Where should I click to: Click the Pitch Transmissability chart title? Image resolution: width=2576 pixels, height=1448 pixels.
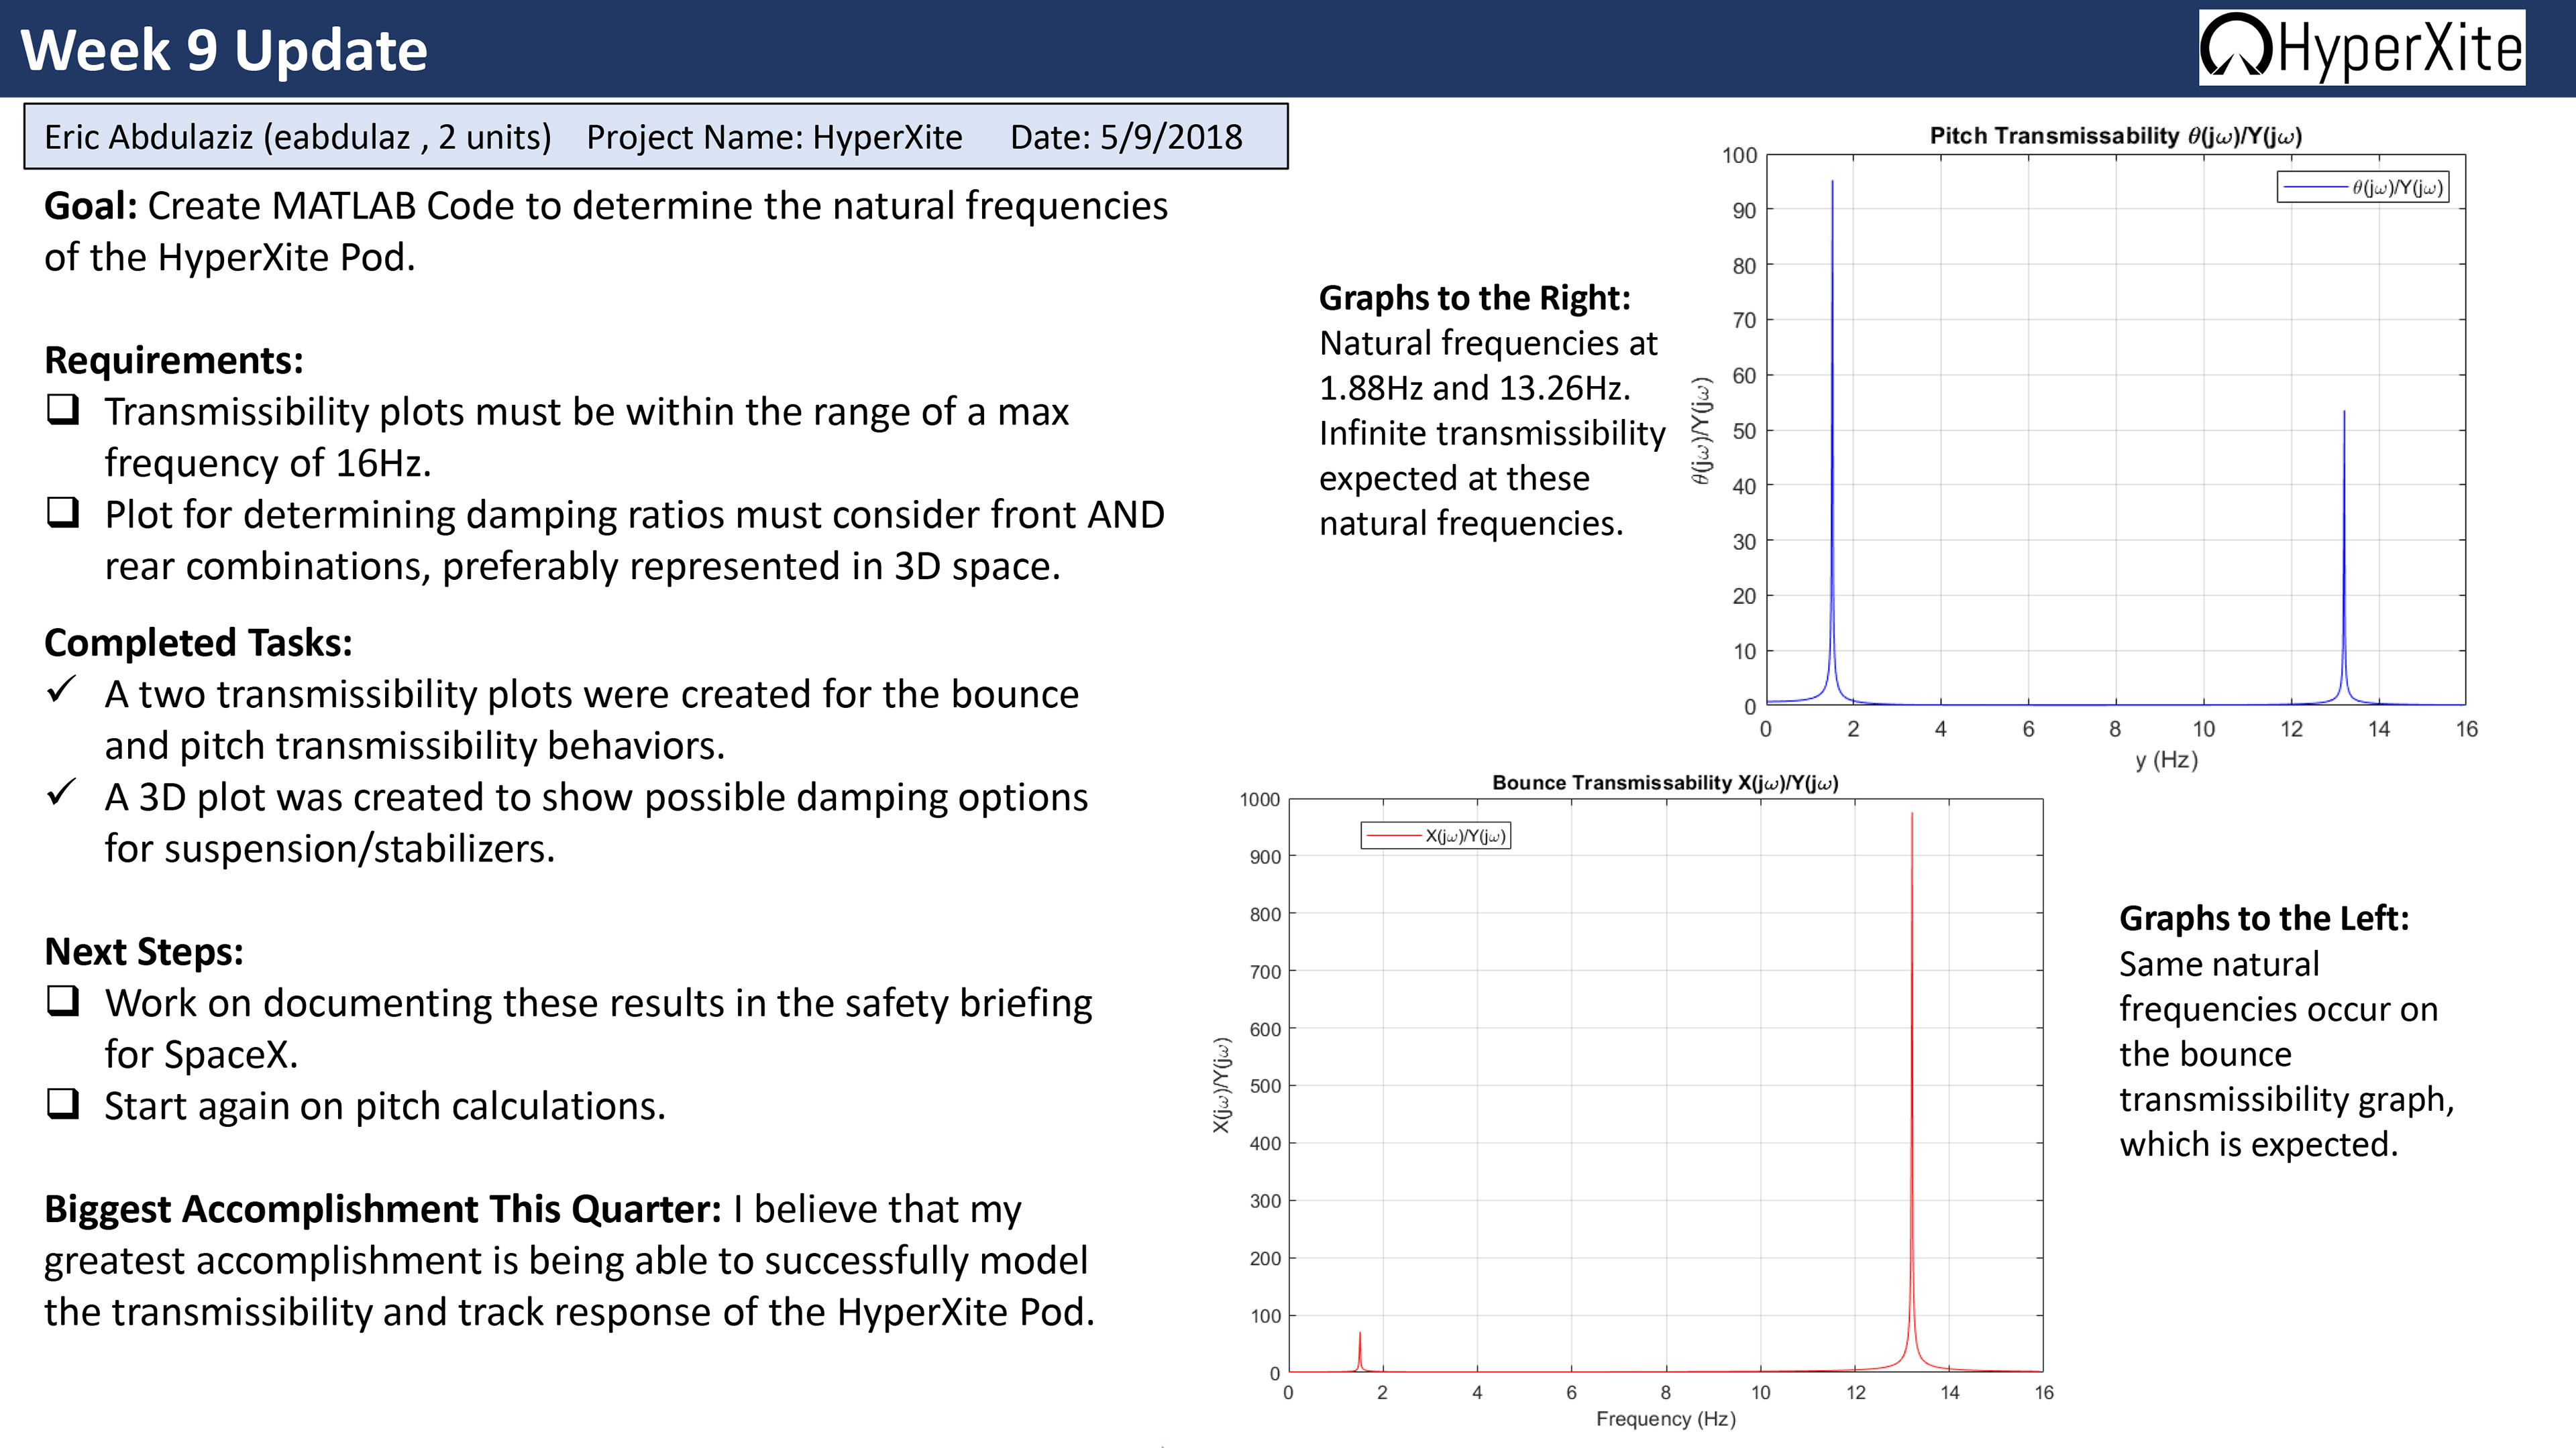click(2116, 136)
